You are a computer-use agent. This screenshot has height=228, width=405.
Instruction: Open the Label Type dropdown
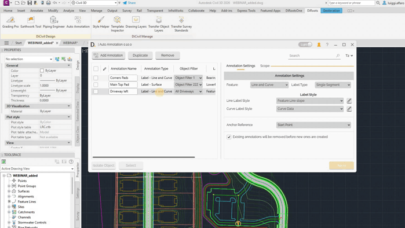point(333,85)
